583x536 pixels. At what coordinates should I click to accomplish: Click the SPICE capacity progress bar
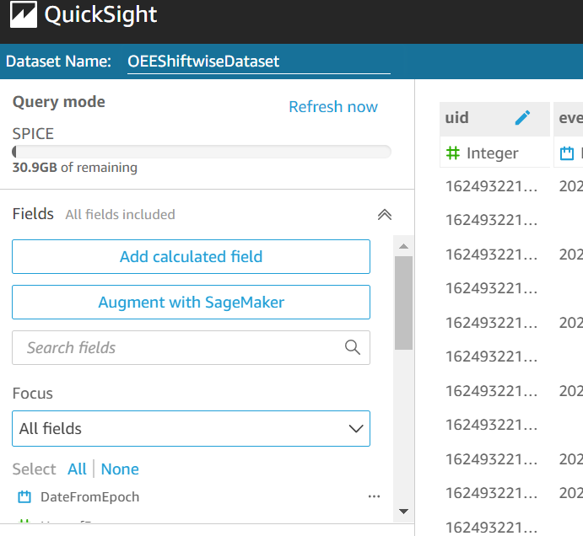(202, 152)
